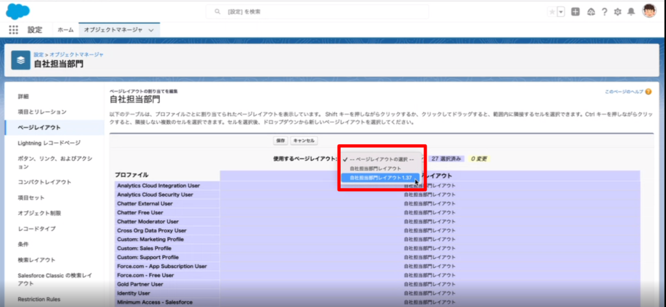Select the Analytics Cloud Security User row
Screen dimensions: 666x307
[x=377, y=195]
